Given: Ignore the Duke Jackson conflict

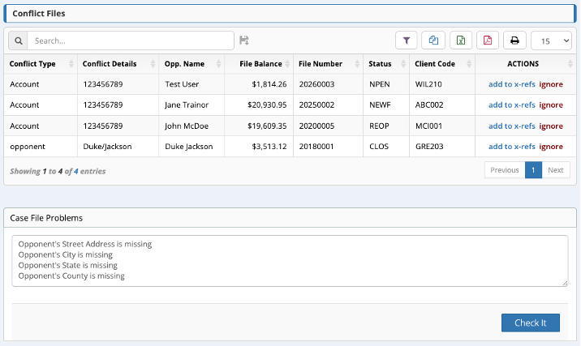Looking at the screenshot, I should click(551, 147).
